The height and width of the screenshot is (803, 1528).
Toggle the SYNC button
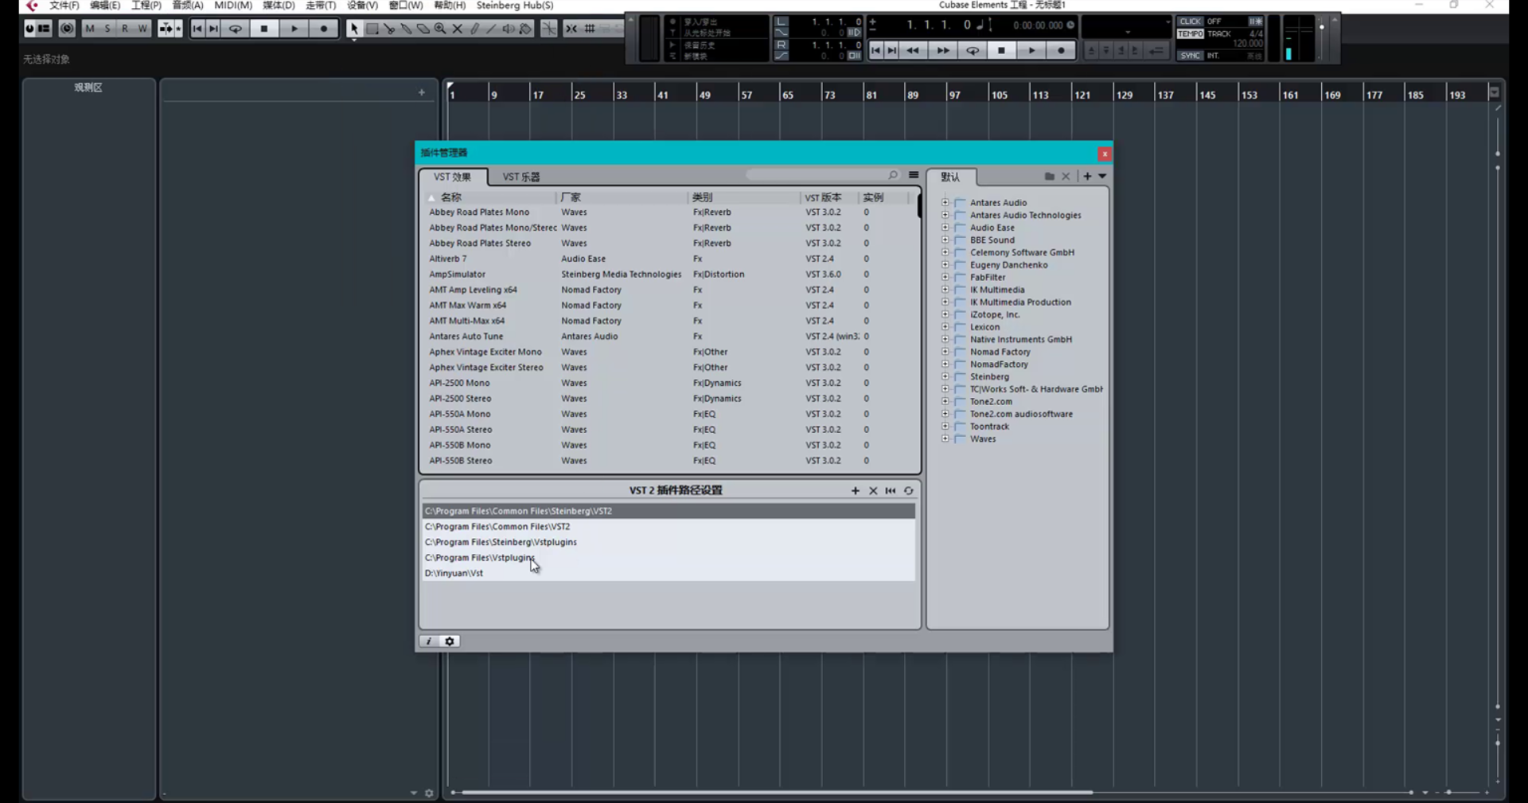tap(1191, 56)
